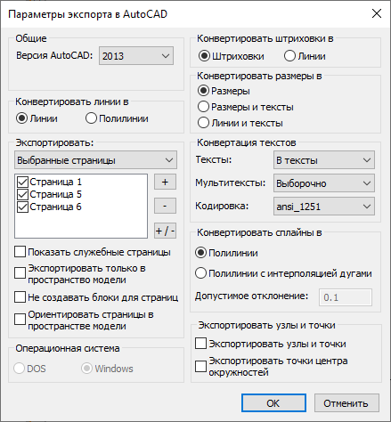391x422 pixels.
Task: Select Полилинии radio under Конвертировать сплайны в
Action: (x=200, y=253)
